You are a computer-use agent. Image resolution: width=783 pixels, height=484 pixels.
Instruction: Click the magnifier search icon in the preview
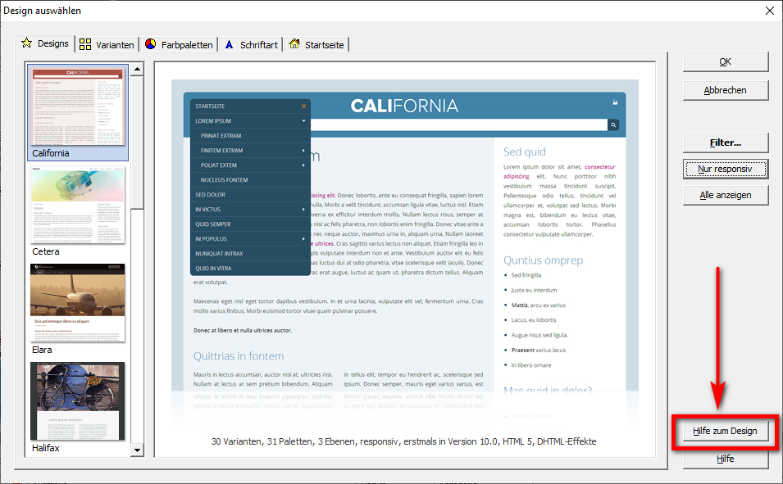612,124
